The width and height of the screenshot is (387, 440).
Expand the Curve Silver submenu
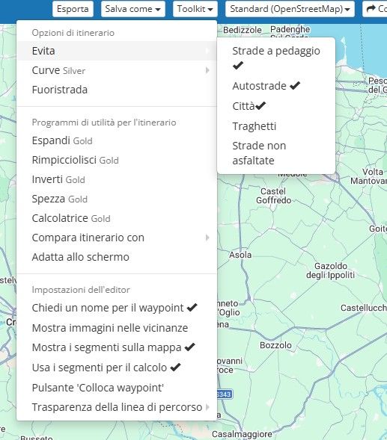(117, 70)
